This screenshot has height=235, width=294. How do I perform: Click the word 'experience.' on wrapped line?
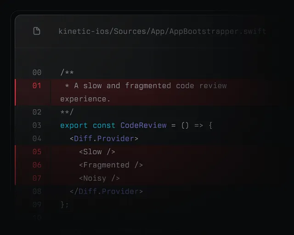pyautogui.click(x=85, y=99)
